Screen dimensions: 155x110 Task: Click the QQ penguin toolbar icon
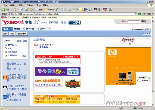(x=95, y=10)
